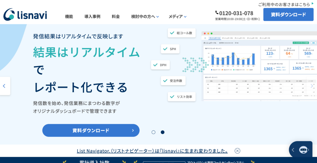Expand the メディア dropdown menu
Viewport: 317px width, 163px height.
pyautogui.click(x=177, y=16)
